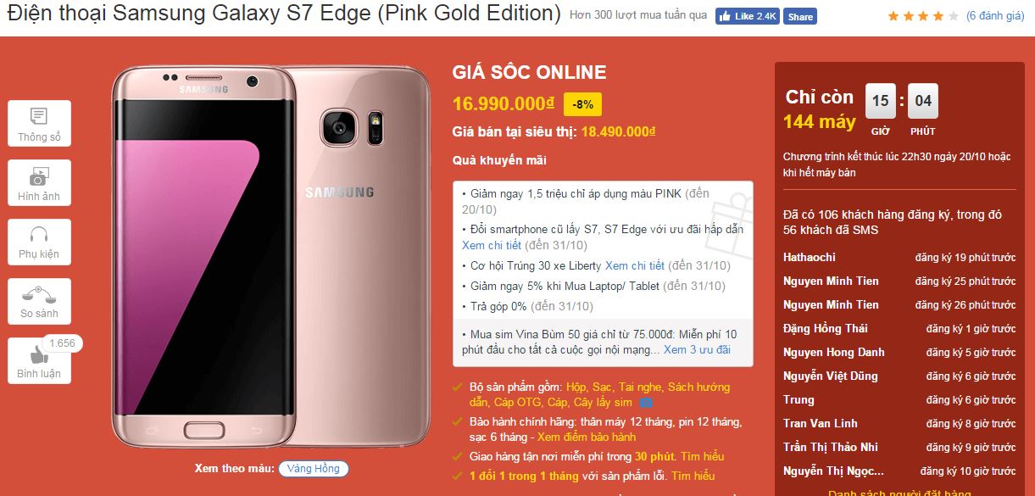Open Xem chi tiết for Liberty prize

tap(635, 265)
